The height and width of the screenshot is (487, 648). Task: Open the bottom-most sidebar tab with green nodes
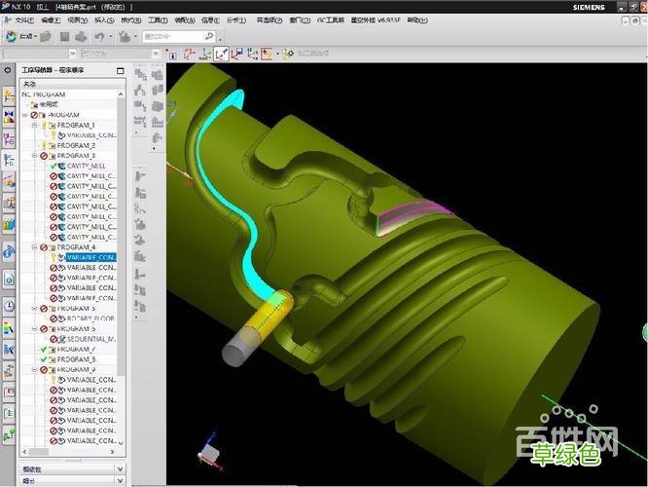[9, 434]
